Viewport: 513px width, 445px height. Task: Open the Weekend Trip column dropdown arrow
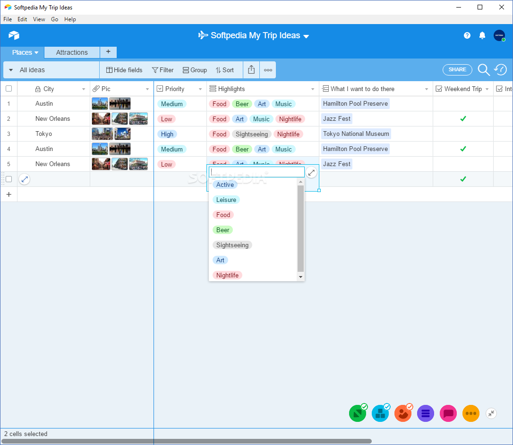(487, 89)
